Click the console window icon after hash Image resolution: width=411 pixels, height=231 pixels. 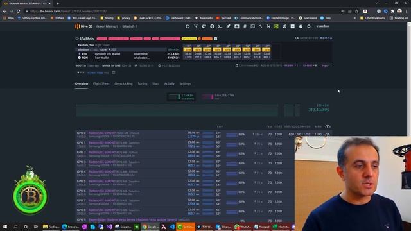[252, 26]
